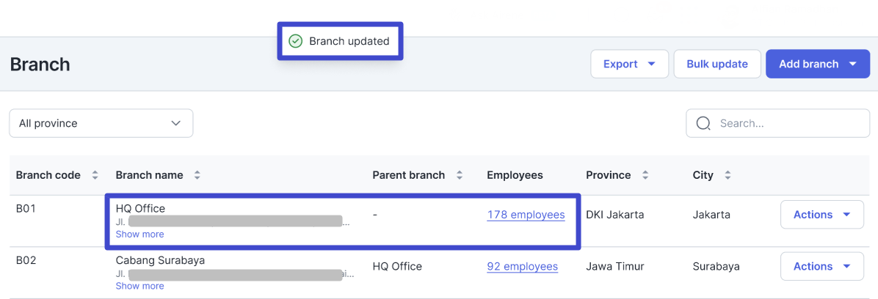This screenshot has height=299, width=878.
Task: Sort by Branch code column arrows
Action: (95, 175)
